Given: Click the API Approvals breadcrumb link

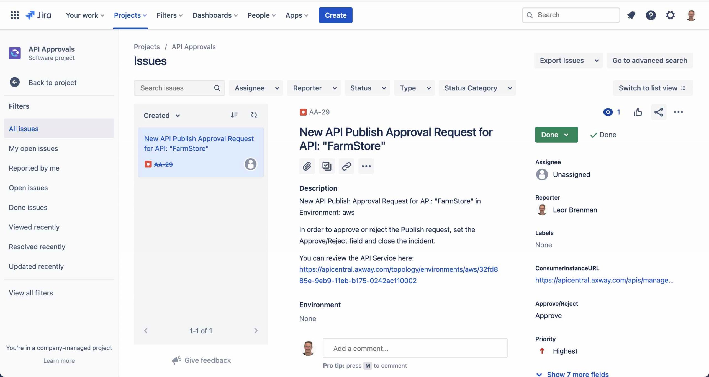Looking at the screenshot, I should tap(194, 46).
